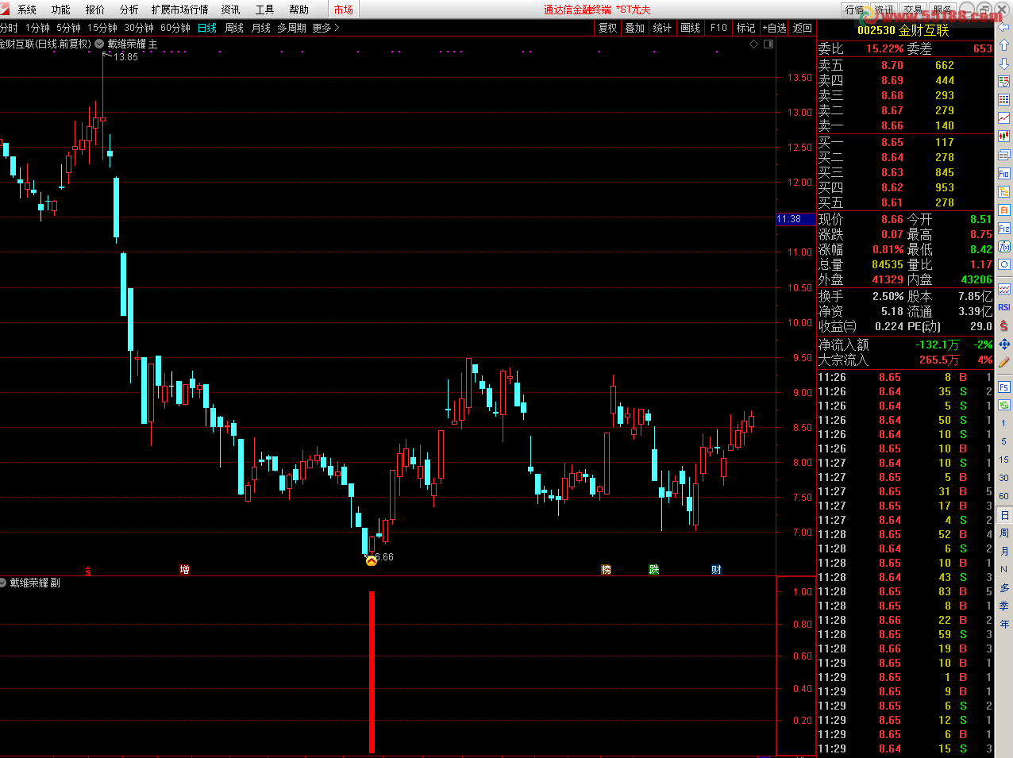Add stock with +自选 button
Screen dimensions: 1013x758
tap(774, 28)
